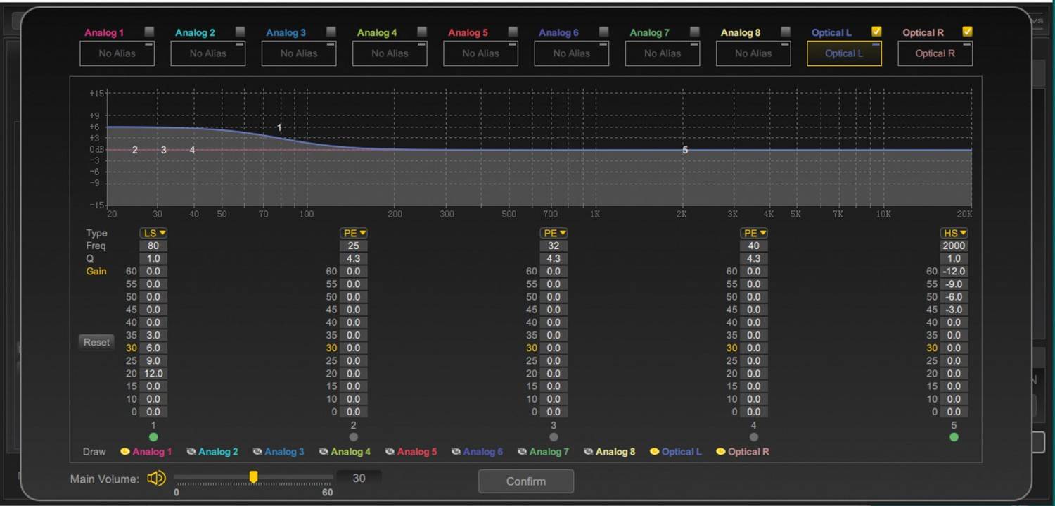Click the Reset button
The image size is (1055, 506).
coord(96,342)
